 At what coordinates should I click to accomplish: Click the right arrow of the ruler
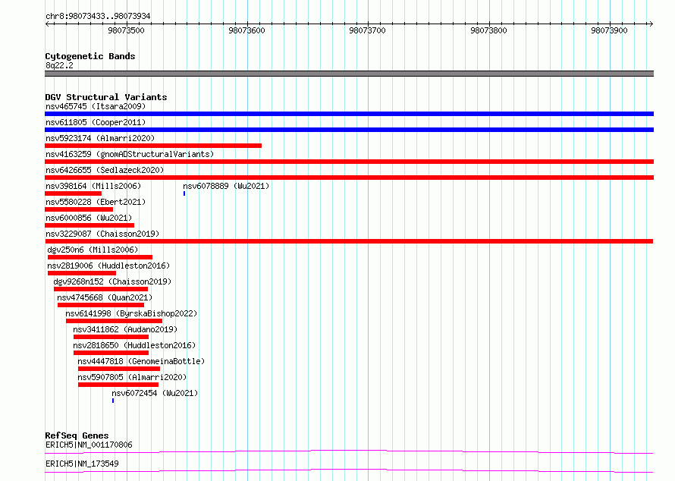coord(651,24)
